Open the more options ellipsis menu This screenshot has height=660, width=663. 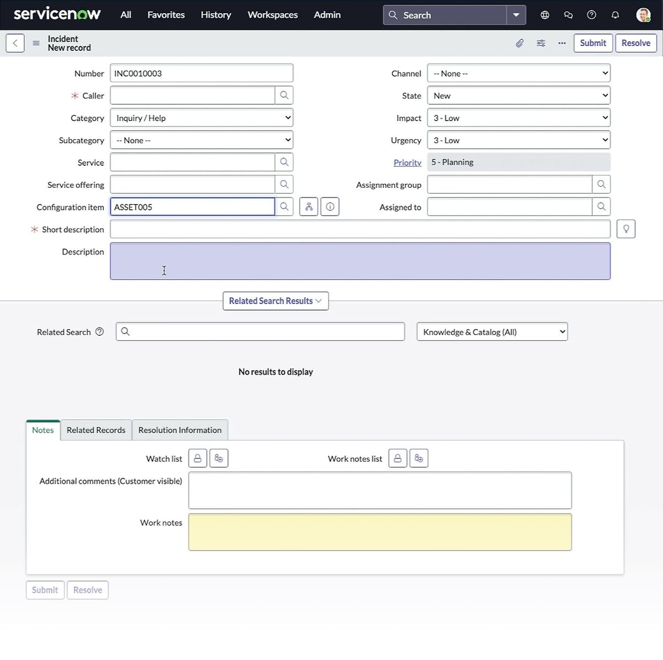[x=562, y=43]
